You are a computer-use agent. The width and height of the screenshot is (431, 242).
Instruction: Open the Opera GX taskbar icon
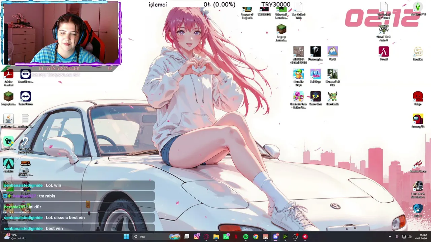click(x=206, y=237)
